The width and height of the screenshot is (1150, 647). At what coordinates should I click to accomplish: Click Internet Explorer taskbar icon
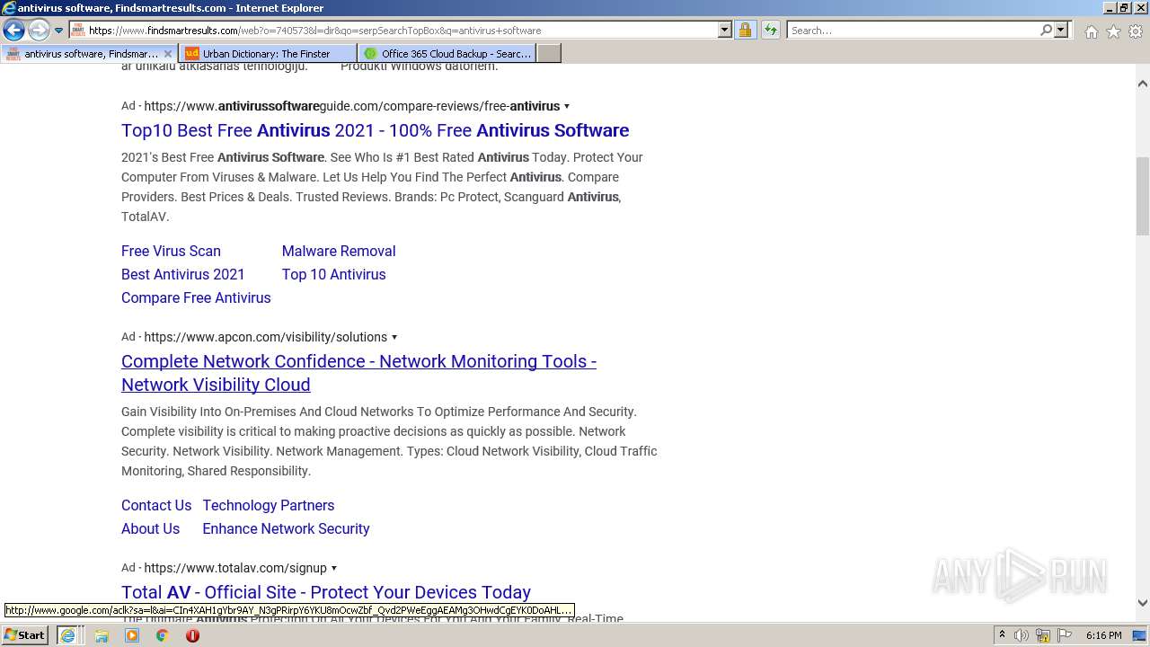click(x=67, y=635)
